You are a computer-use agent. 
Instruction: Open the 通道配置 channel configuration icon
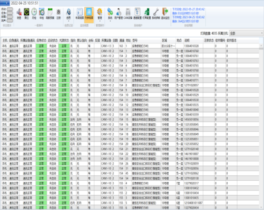click(x=137, y=13)
